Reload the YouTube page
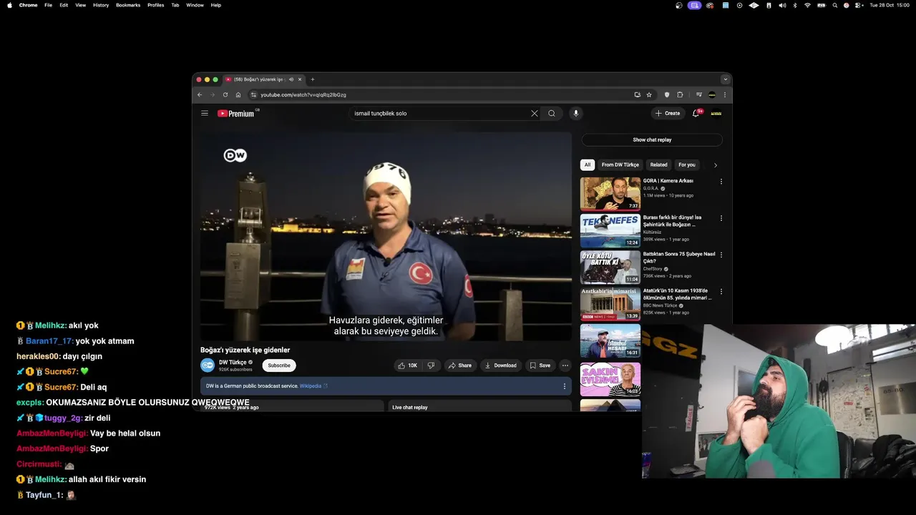Image resolution: width=916 pixels, height=515 pixels. tap(225, 94)
